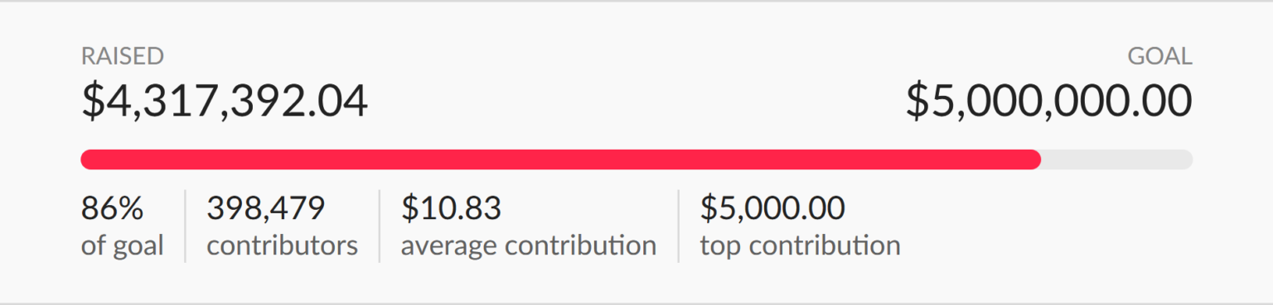
Task: Click the RAISED label text
Action: (122, 56)
